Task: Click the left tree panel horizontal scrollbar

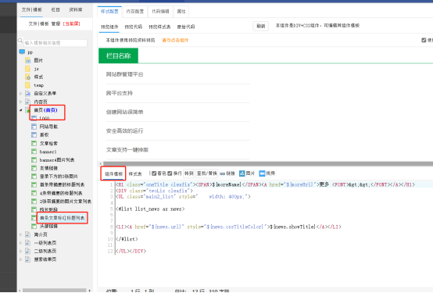Action: 55,290
